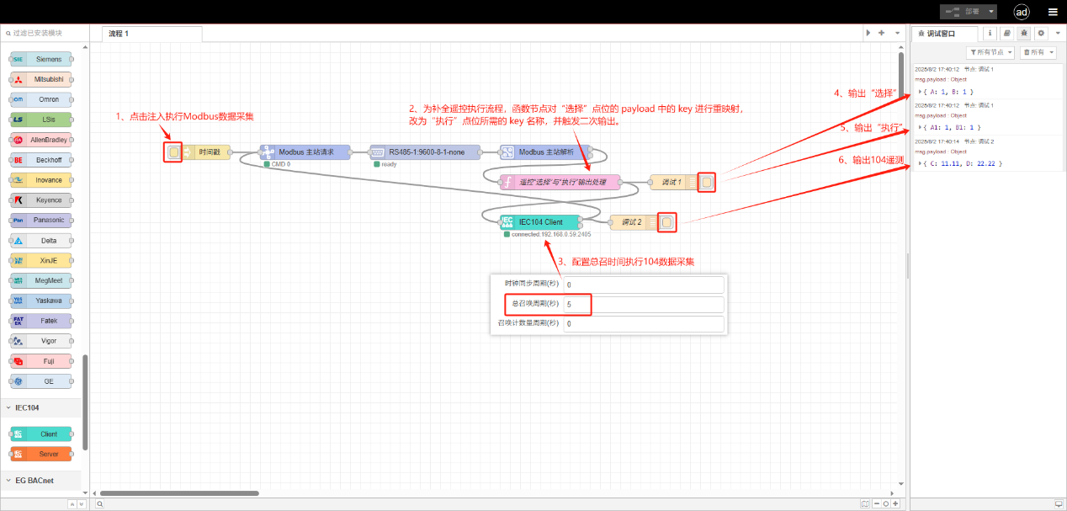The image size is (1067, 511).
Task: Click the hamburger main menu icon
Action: (x=1053, y=12)
